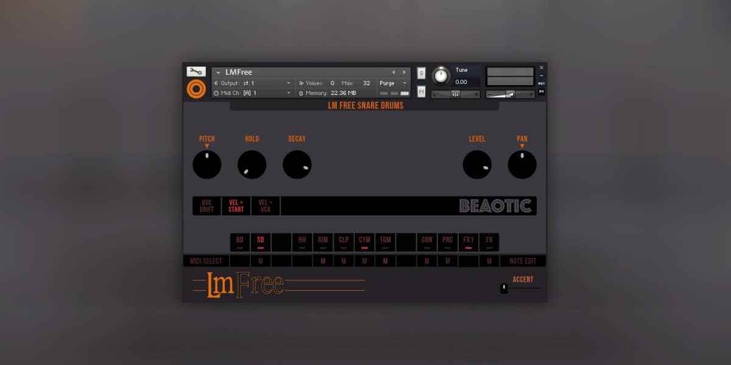Select the CYM drum tab
Image resolution: width=731 pixels, height=365 pixels.
pos(364,242)
